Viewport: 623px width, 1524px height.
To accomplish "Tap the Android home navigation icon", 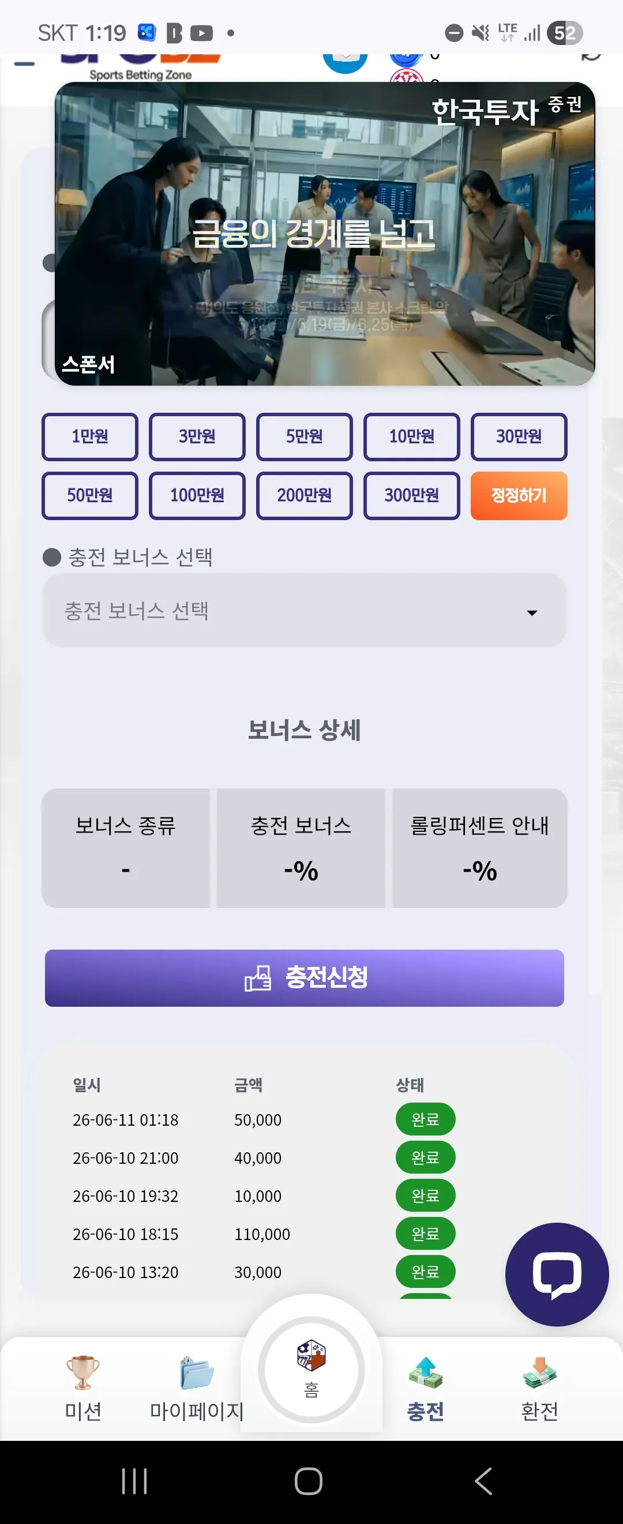I will pyautogui.click(x=309, y=1481).
